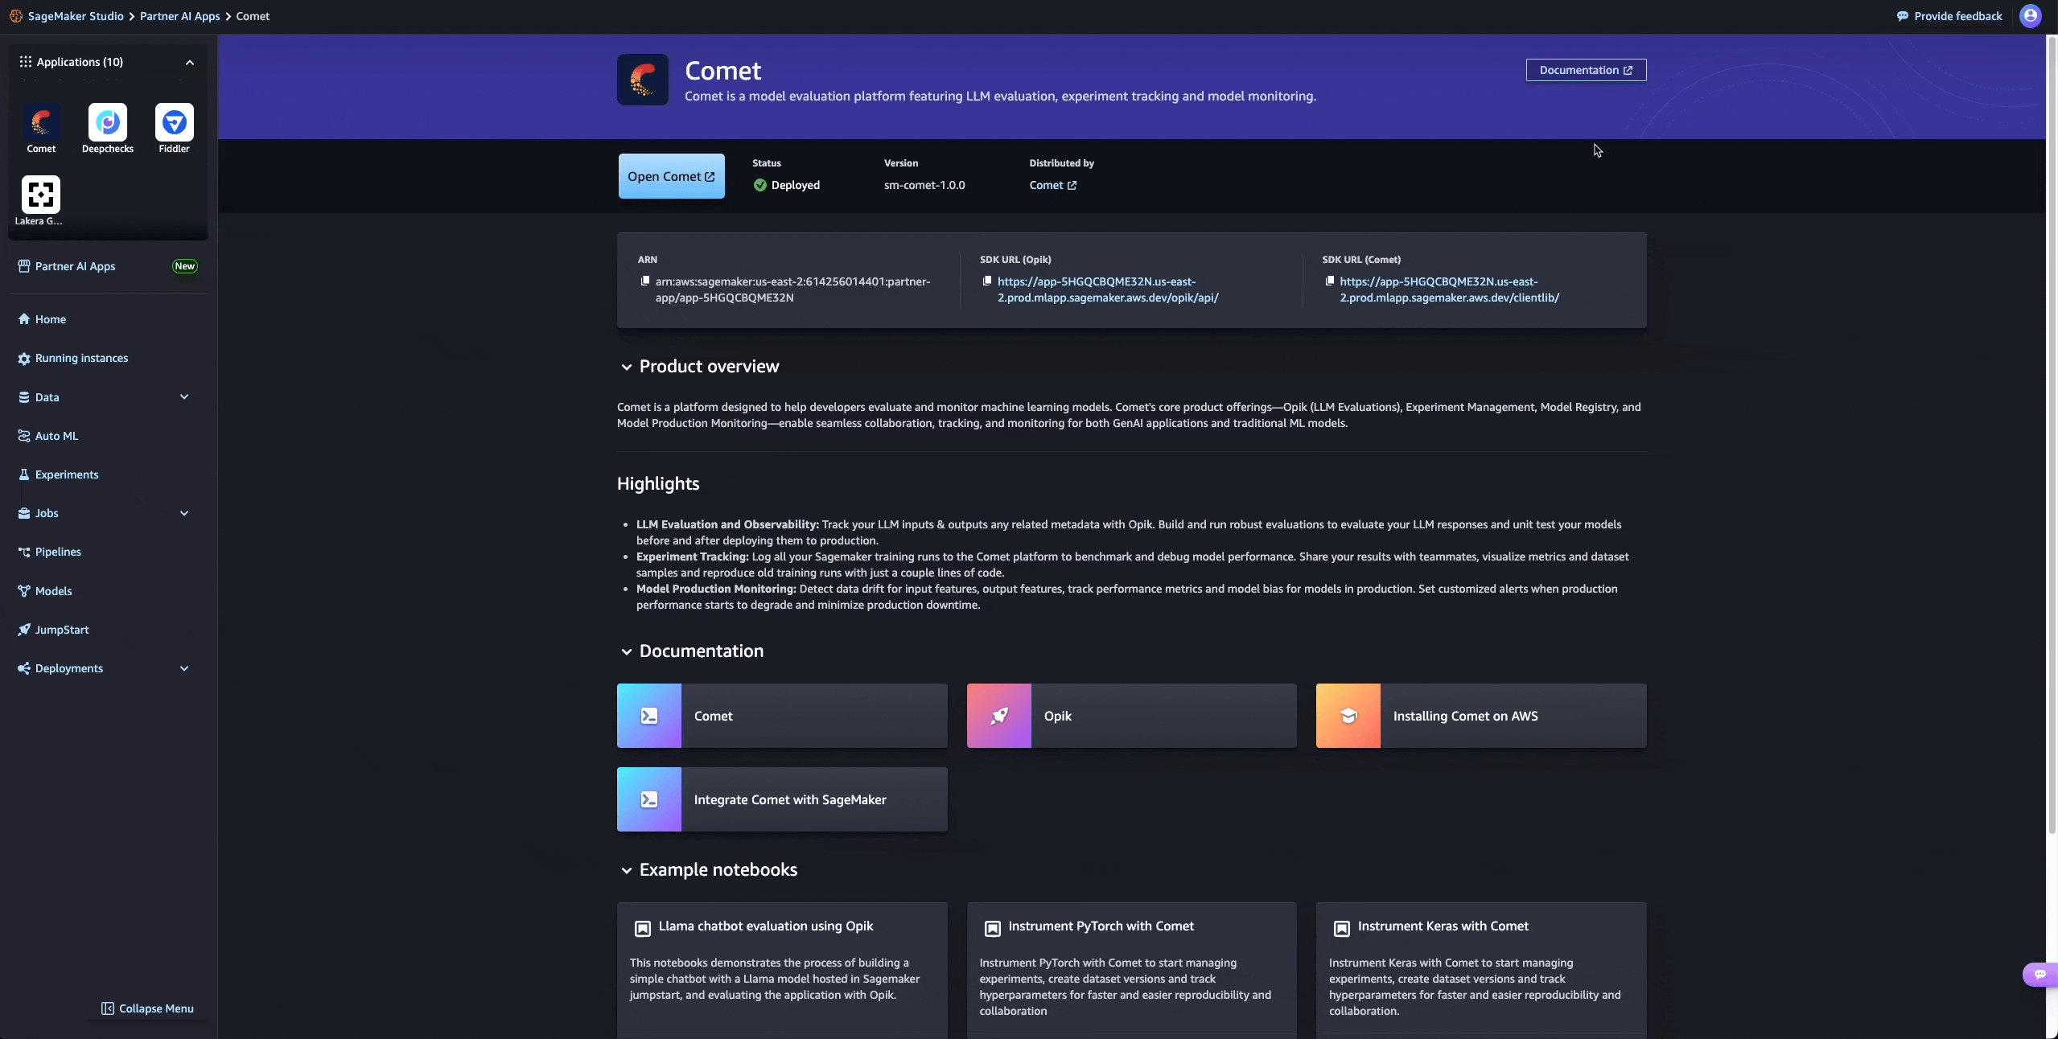This screenshot has width=2058, height=1039.
Task: Select the Comet app icon in sidebar
Action: click(41, 123)
